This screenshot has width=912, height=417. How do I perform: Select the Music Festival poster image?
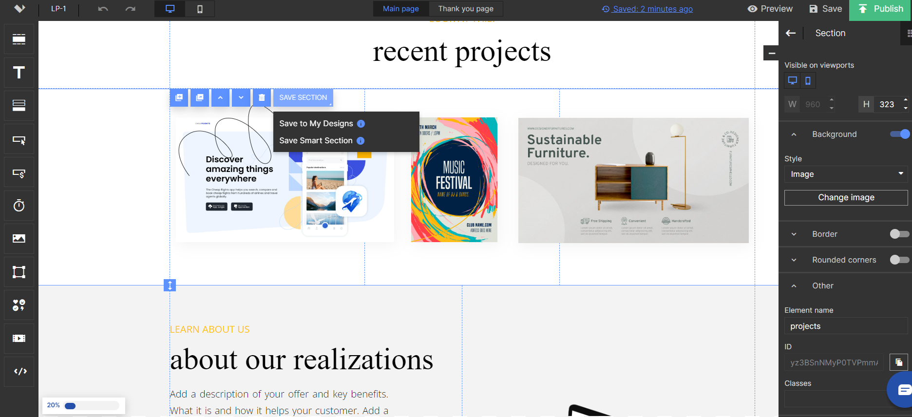click(x=454, y=180)
